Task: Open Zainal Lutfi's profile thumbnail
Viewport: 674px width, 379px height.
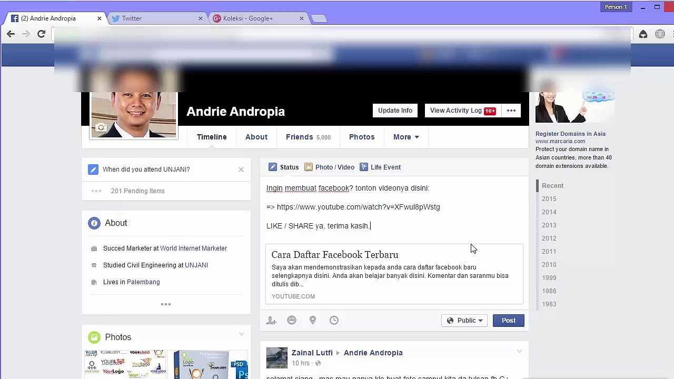Action: click(277, 357)
